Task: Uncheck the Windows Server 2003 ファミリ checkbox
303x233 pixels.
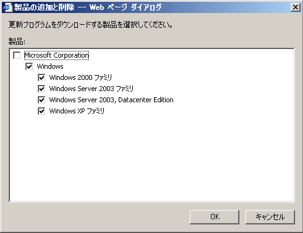Action: [41, 89]
